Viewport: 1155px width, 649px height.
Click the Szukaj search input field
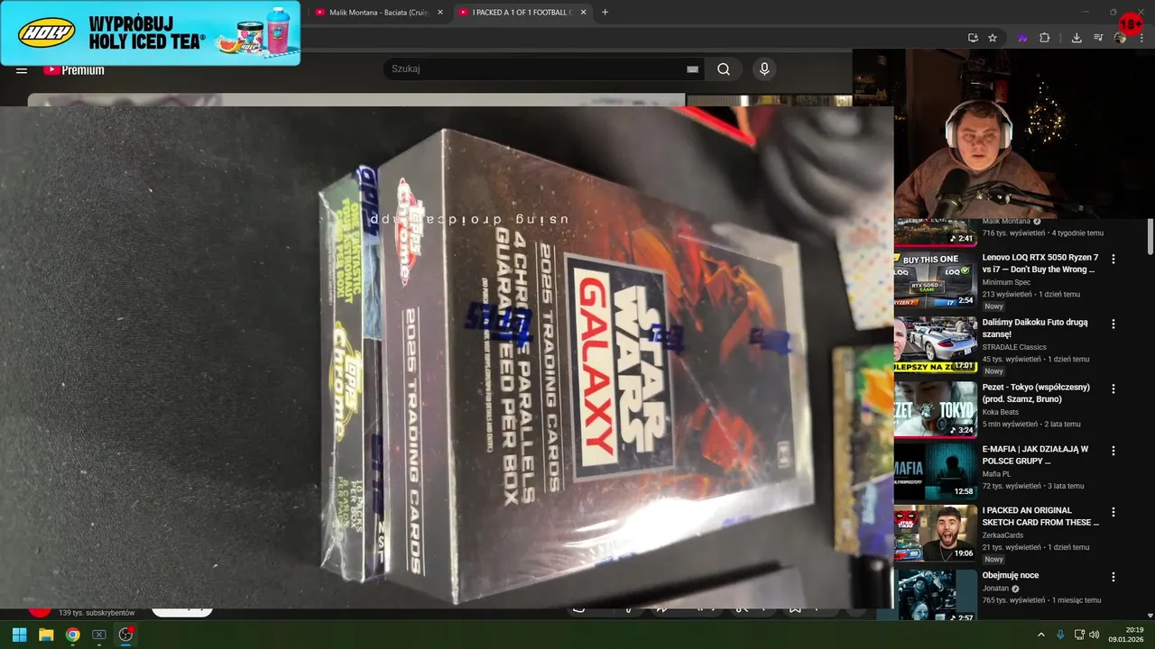537,69
